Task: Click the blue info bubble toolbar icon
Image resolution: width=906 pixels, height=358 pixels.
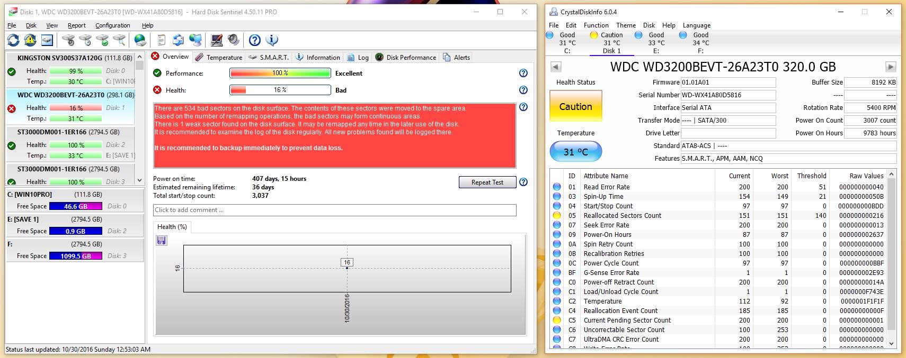Action: pyautogui.click(x=272, y=40)
